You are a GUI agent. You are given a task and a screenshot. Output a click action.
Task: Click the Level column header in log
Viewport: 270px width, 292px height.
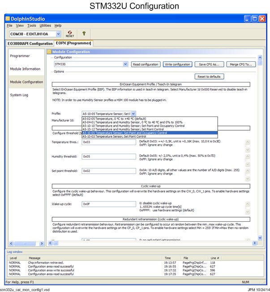13,258
